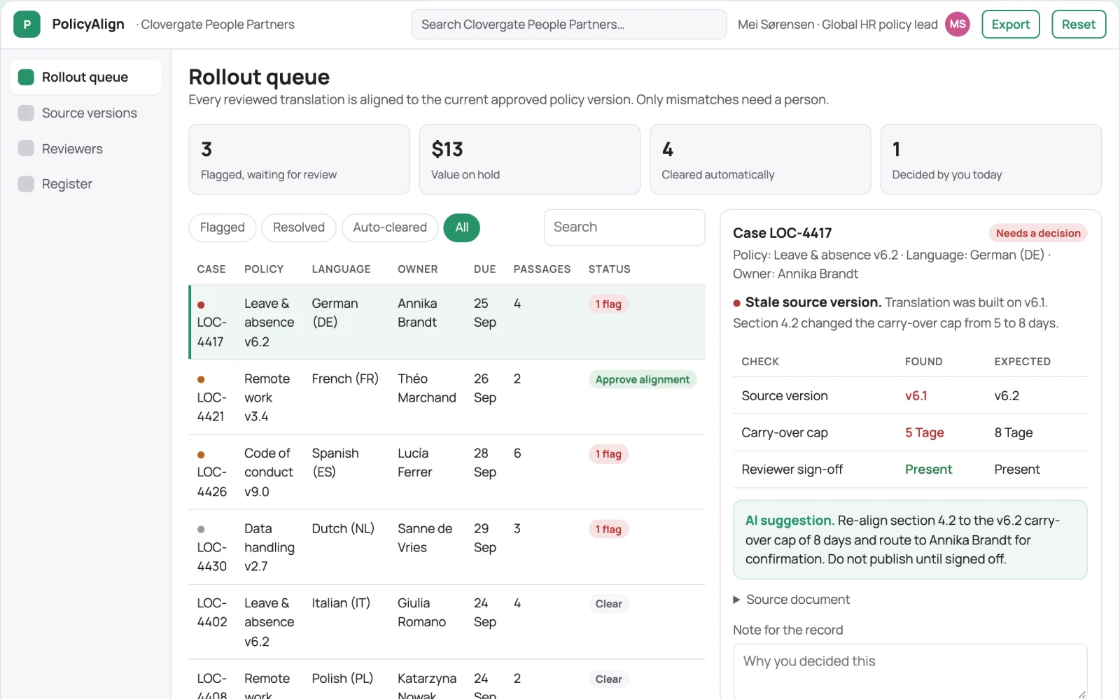Select case row LOC-4402 Italian (IT)
Image resolution: width=1120 pixels, height=699 pixels.
(447, 622)
